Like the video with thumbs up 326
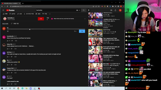 (5, 14)
